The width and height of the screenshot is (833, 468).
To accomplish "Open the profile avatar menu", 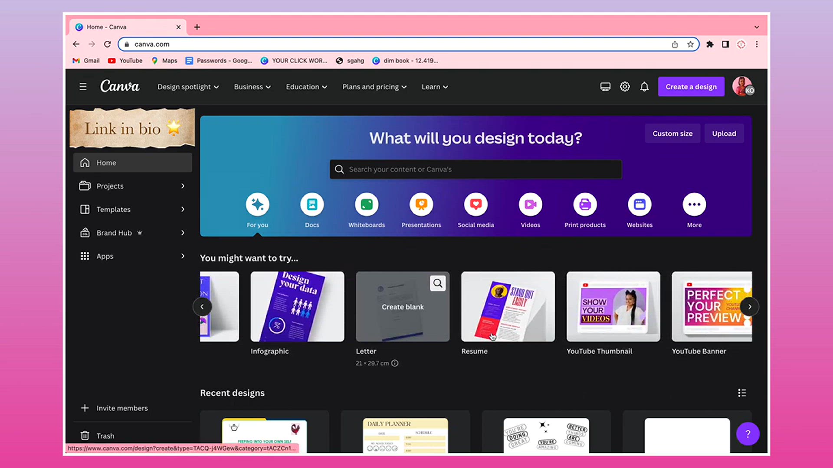I will pyautogui.click(x=743, y=86).
